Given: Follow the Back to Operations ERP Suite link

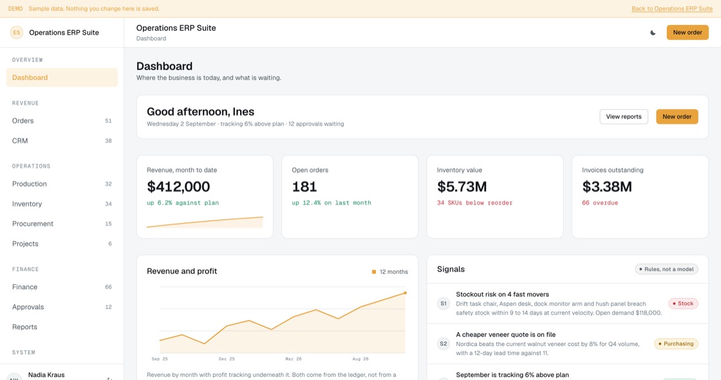Looking at the screenshot, I should click(672, 9).
